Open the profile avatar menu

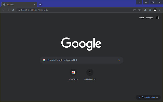click(155, 10)
